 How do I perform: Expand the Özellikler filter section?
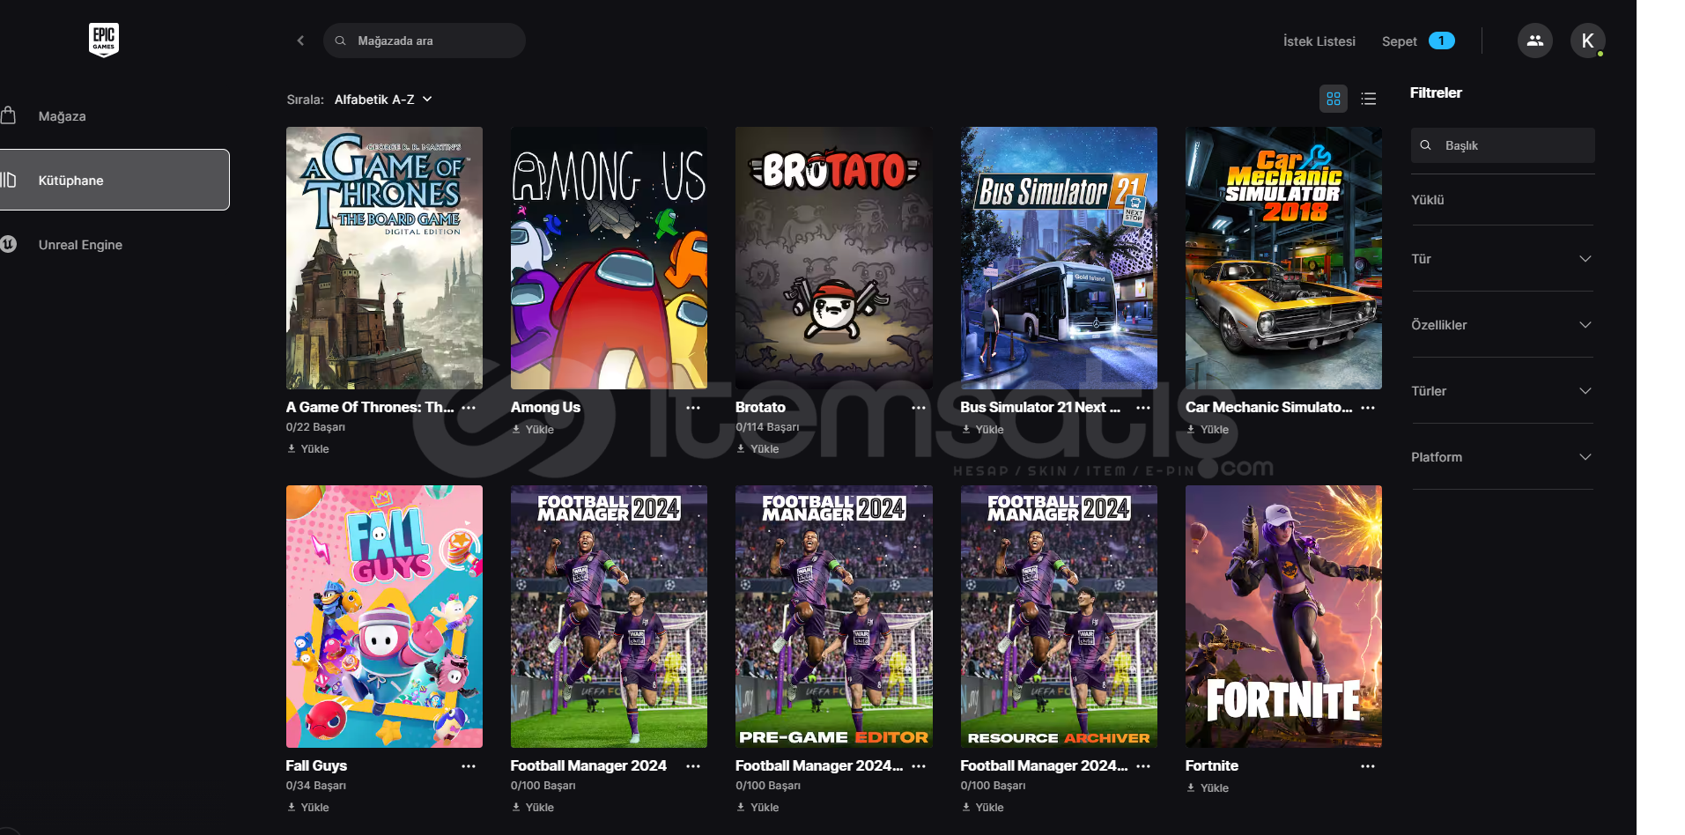click(1503, 325)
